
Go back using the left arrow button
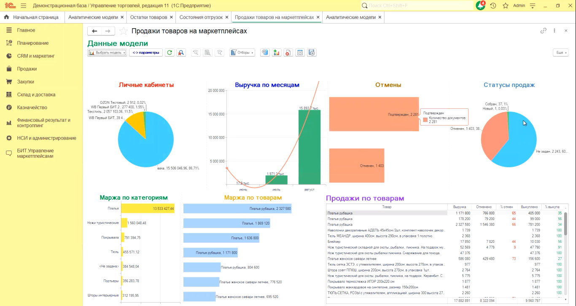coord(94,31)
